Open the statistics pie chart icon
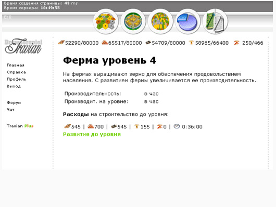 click(x=187, y=21)
